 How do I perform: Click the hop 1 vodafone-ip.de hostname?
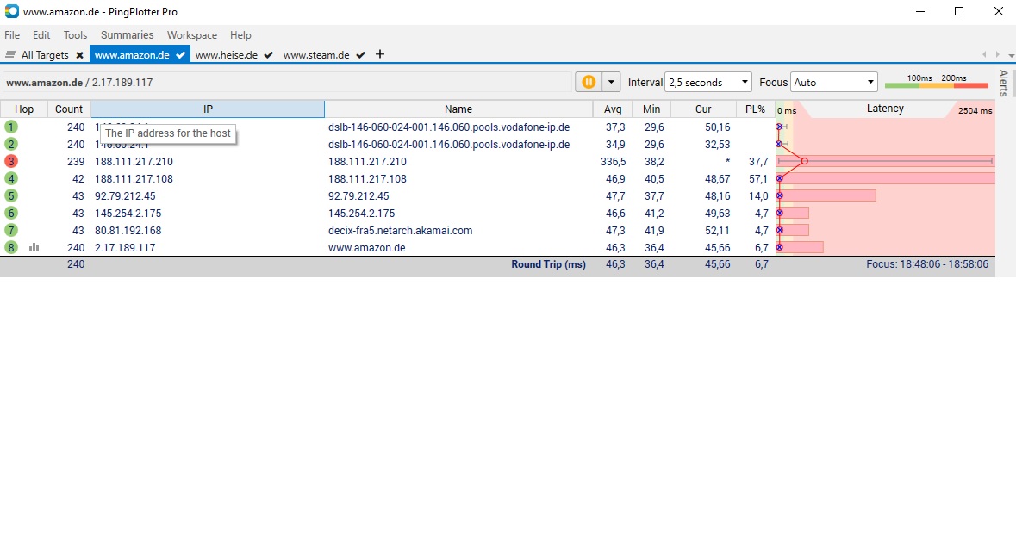point(449,127)
